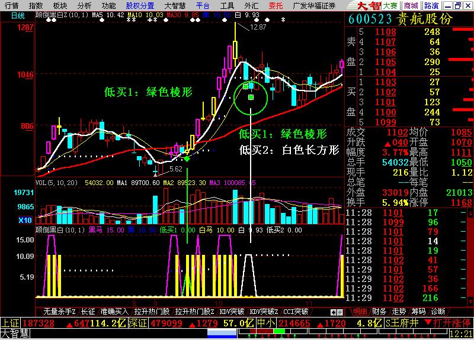This screenshot has height=340, width=474.
Task: Switch to the 财务 tab
Action: [x=379, y=311]
